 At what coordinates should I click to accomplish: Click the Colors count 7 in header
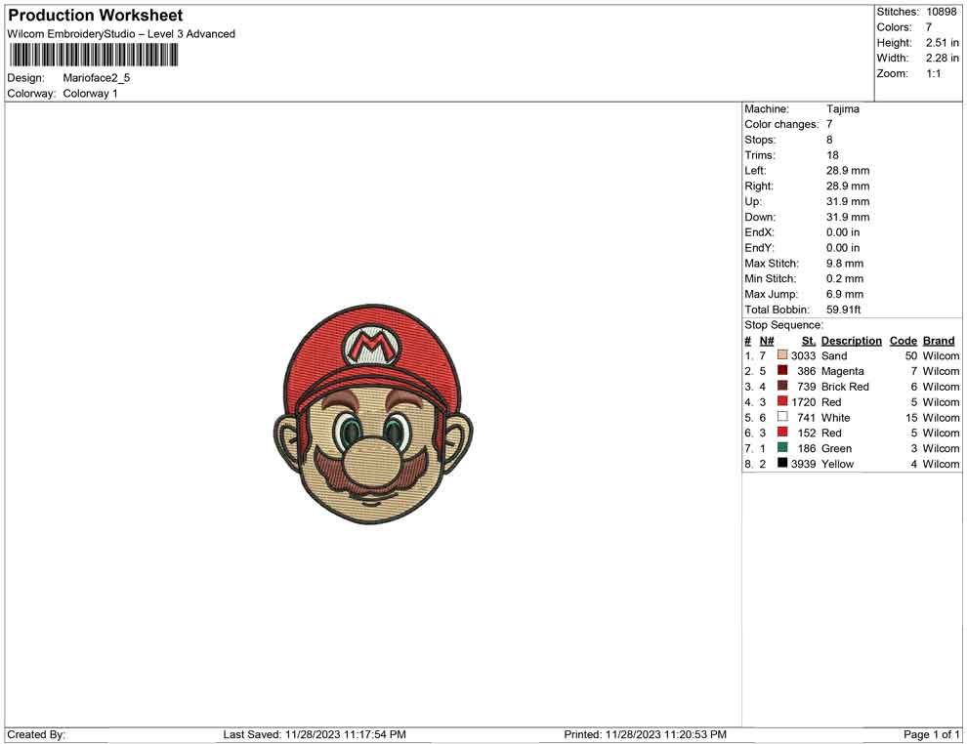[929, 27]
